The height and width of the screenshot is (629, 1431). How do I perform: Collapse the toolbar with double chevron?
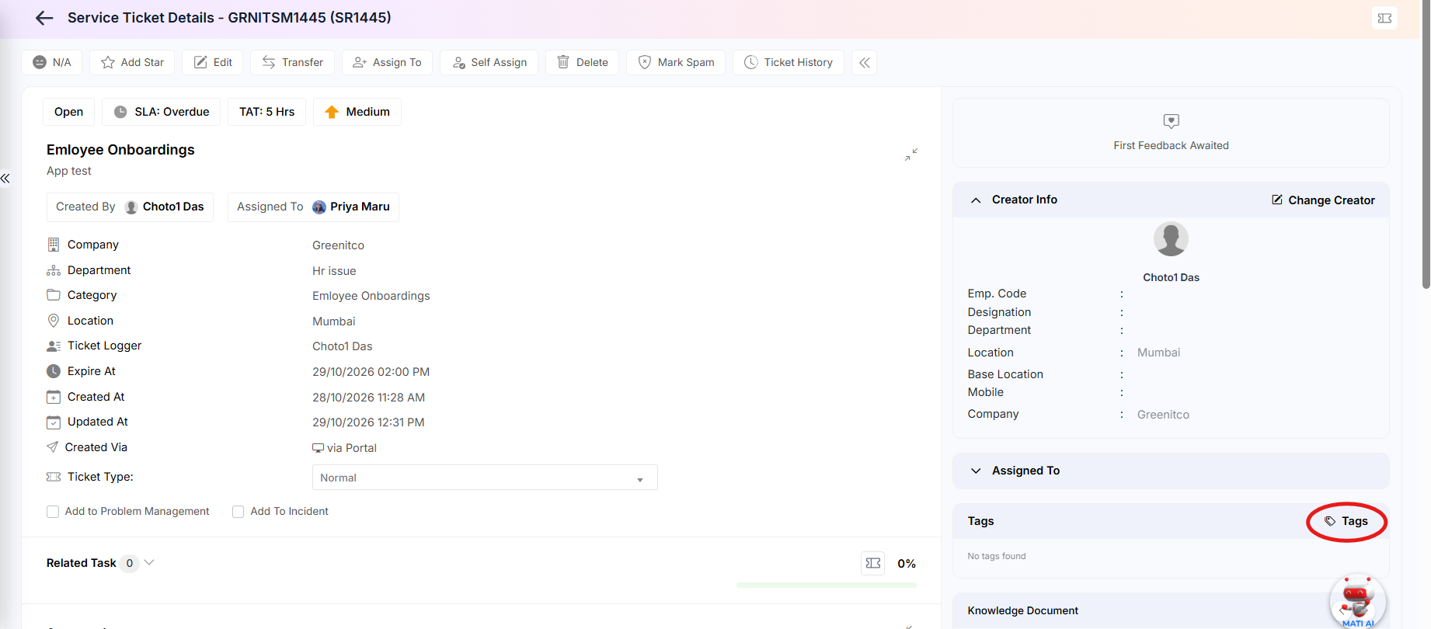pyautogui.click(x=865, y=62)
